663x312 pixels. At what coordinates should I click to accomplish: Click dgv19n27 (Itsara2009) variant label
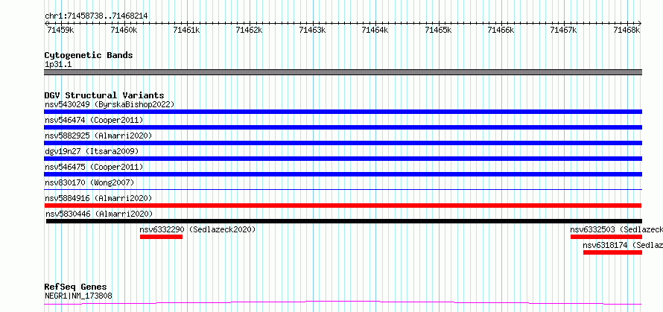(x=92, y=151)
